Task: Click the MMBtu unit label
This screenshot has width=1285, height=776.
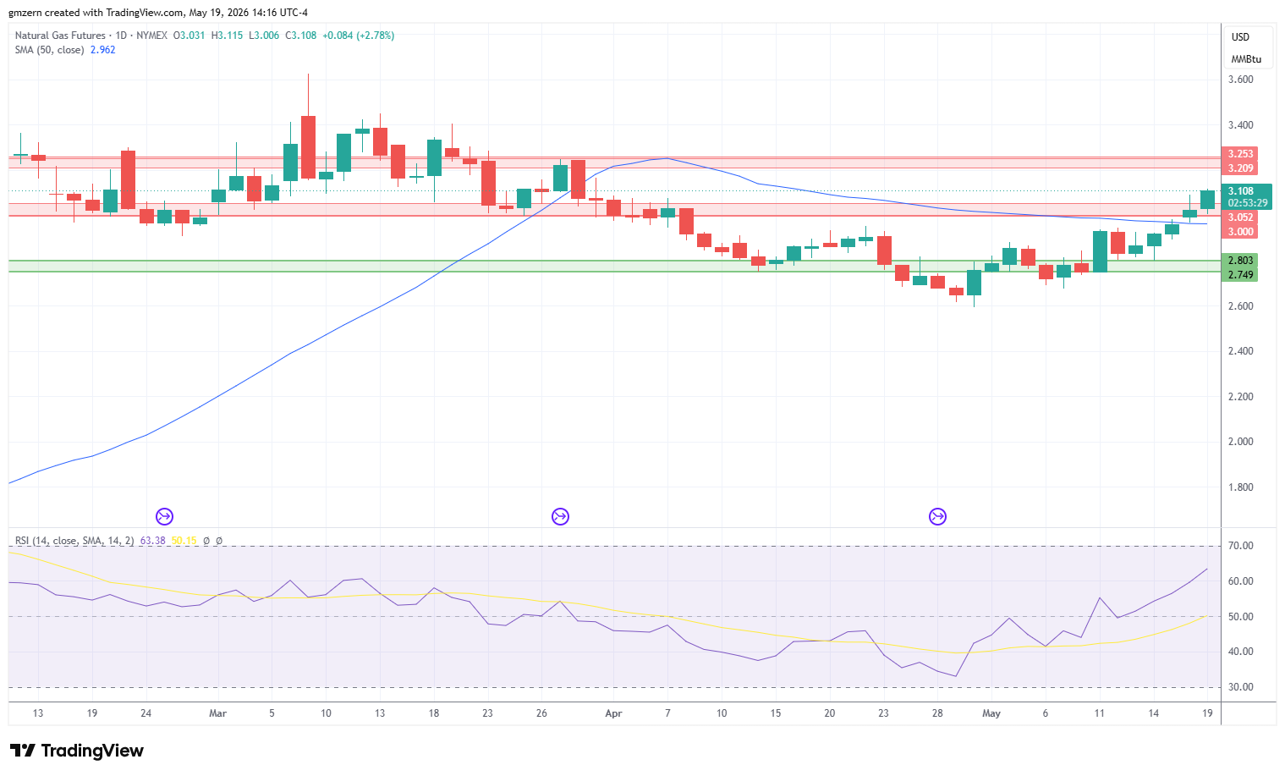Action: click(1246, 59)
